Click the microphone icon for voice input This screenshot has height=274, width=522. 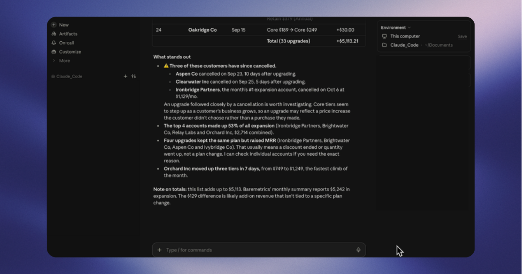pos(358,250)
